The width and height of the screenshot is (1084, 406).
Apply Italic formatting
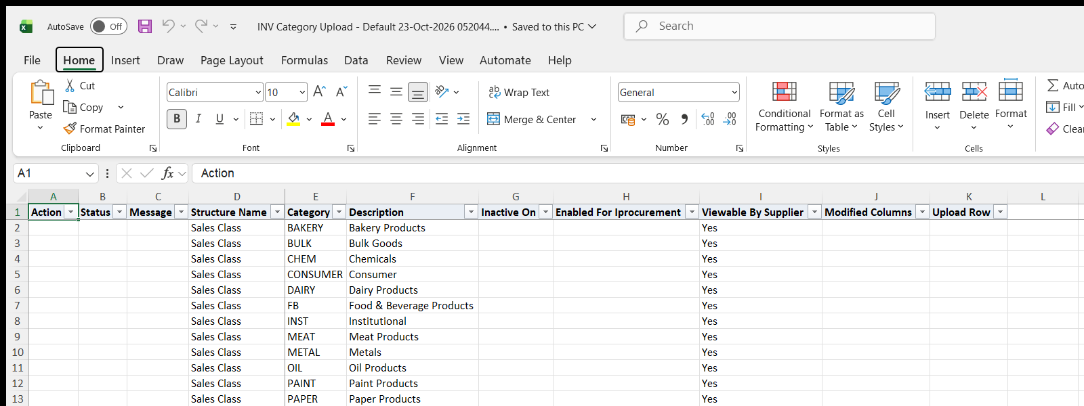(199, 119)
